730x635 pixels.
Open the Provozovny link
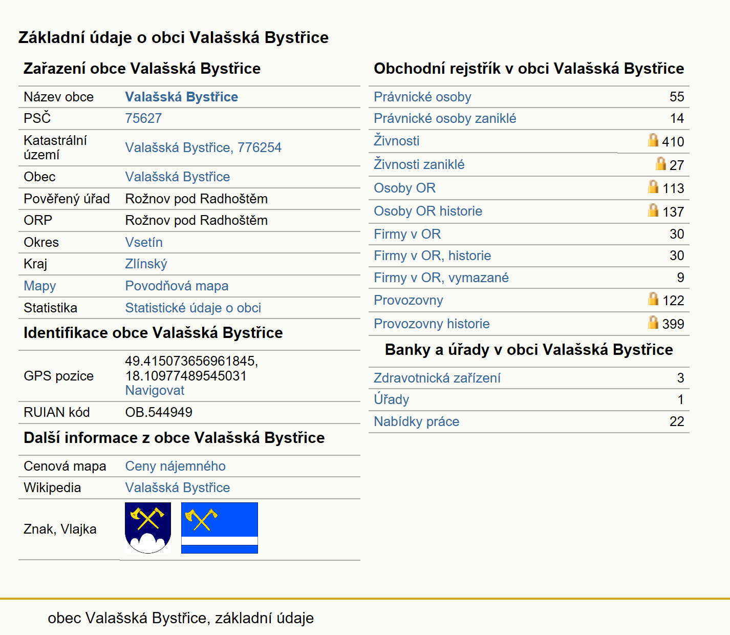point(409,300)
